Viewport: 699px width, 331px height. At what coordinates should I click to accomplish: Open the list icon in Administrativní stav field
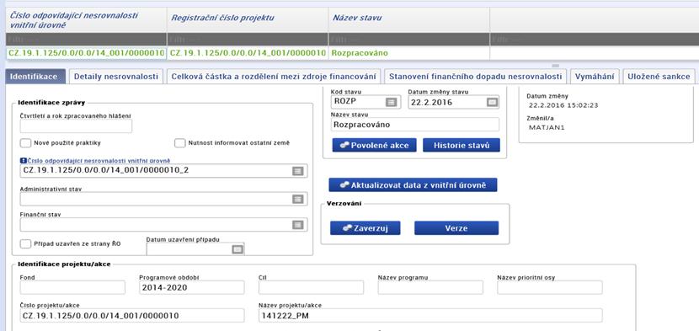pyautogui.click(x=298, y=200)
